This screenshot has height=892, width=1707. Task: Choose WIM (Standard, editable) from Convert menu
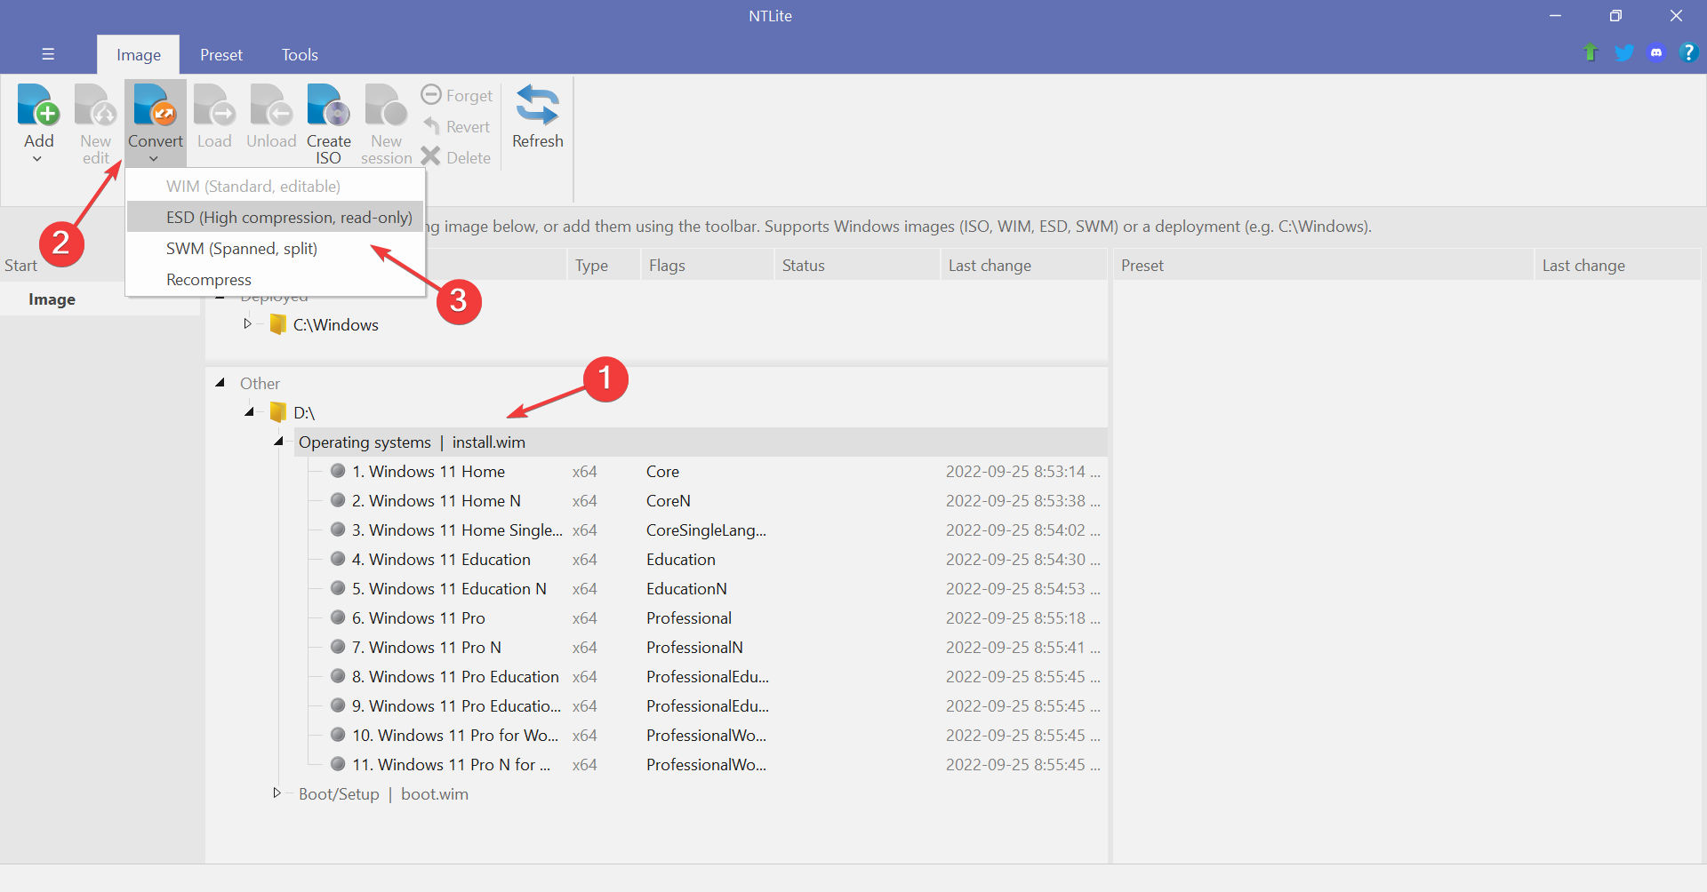click(275, 187)
